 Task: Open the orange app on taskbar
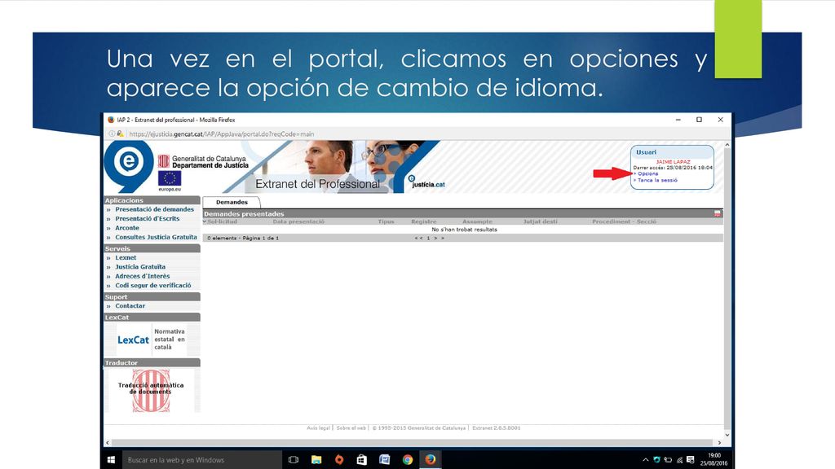pyautogui.click(x=339, y=460)
